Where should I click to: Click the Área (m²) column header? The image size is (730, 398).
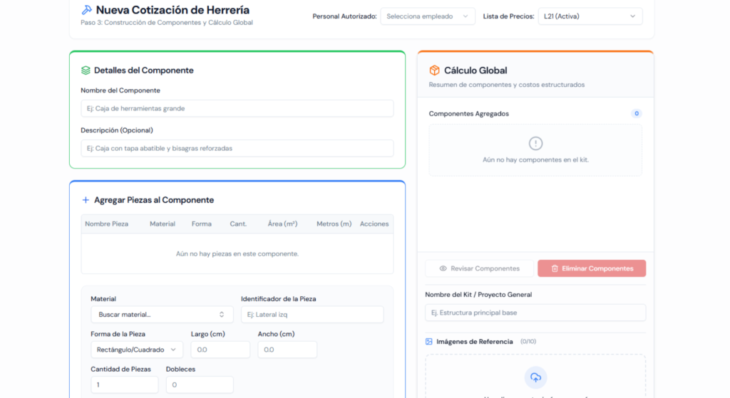pos(282,224)
